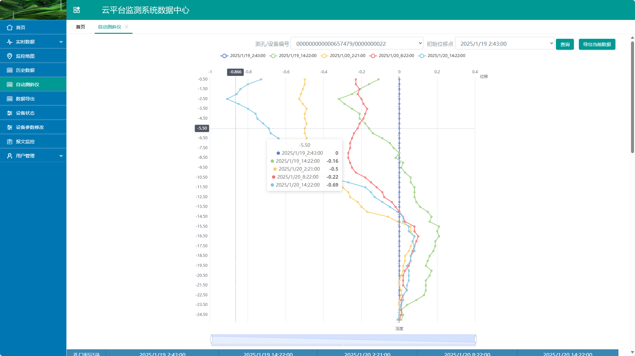The height and width of the screenshot is (356, 635).
Task: Click the home icon in the sidebar
Action: [x=10, y=28]
